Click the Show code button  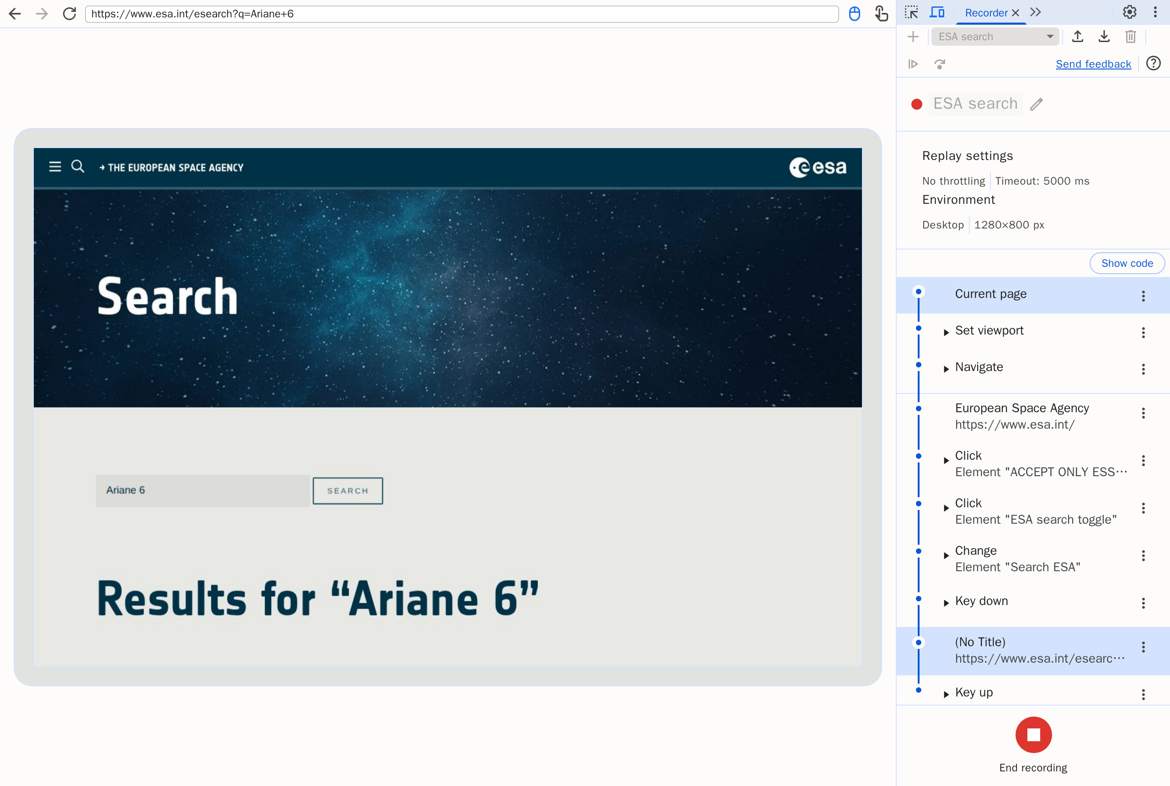(x=1127, y=263)
